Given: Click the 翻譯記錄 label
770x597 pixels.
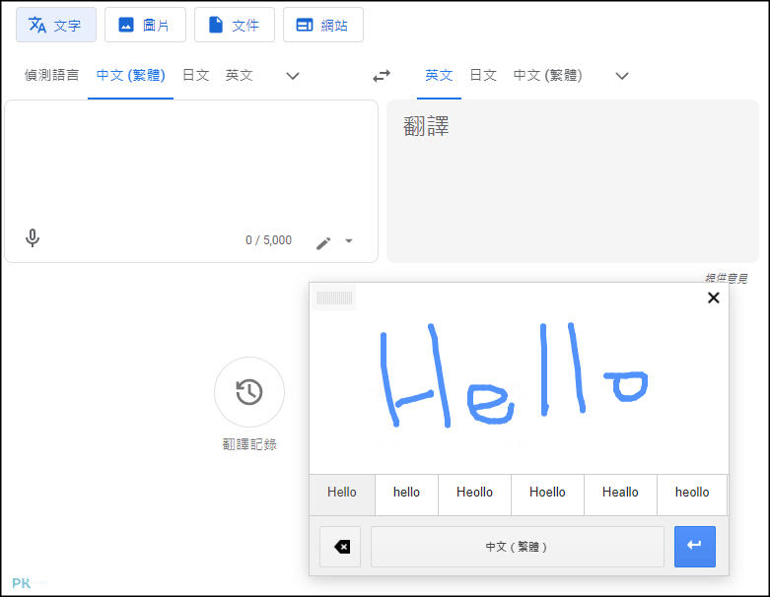Looking at the screenshot, I should click(x=249, y=444).
